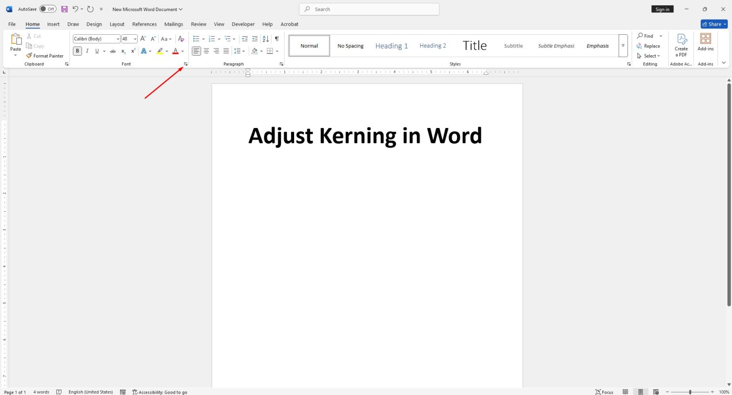This screenshot has width=732, height=395.
Task: Expand the Styles gallery
Action: tap(623, 46)
